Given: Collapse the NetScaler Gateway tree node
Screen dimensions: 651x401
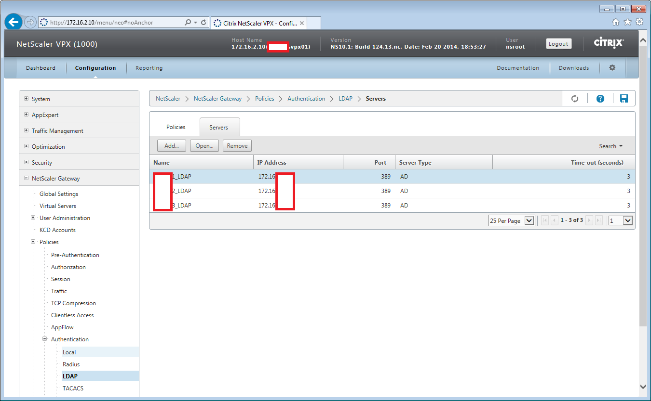Looking at the screenshot, I should pyautogui.click(x=27, y=178).
